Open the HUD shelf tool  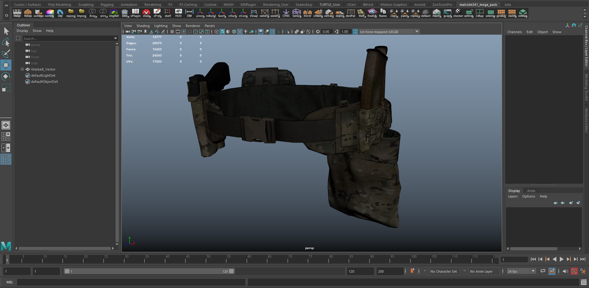179,13
